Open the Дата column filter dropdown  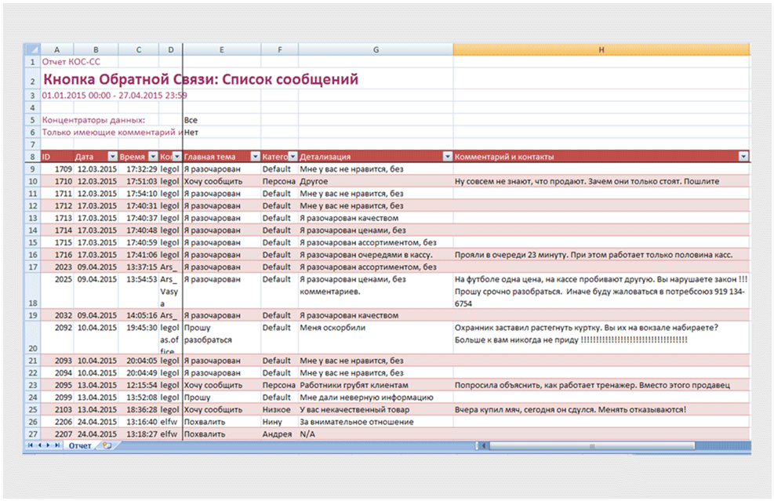(112, 157)
